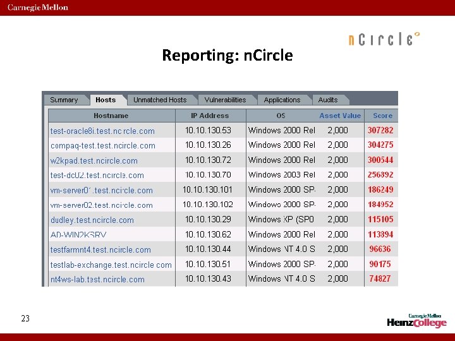Click the nCircle logo
The width and height of the screenshot is (455, 341).
384,39
